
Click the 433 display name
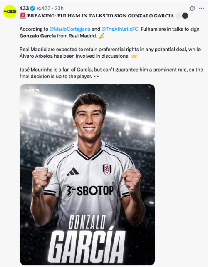pos(24,8)
